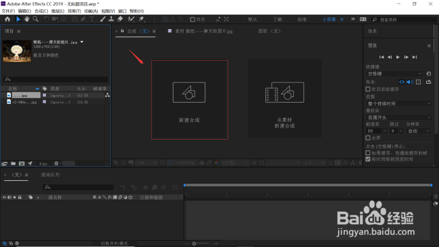Screen dimensions: 439x247
Task: Open the shortcut spacebar dropdown
Action: [395, 74]
